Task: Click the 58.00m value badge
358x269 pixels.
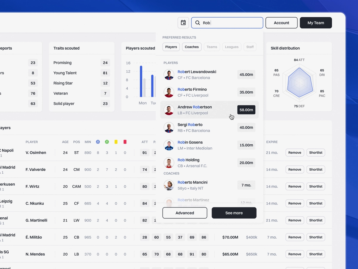Action: click(246, 110)
